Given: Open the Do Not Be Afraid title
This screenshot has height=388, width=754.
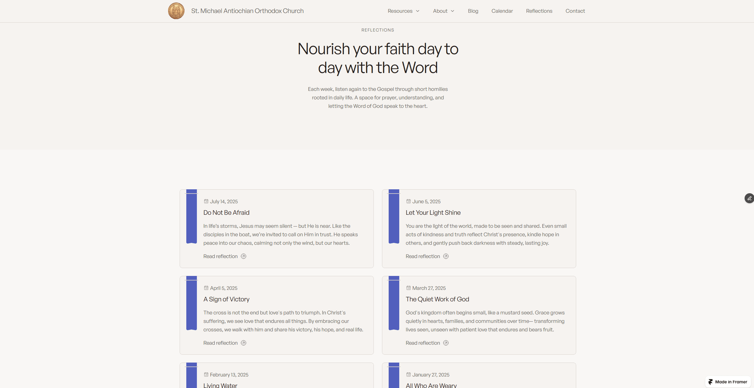Looking at the screenshot, I should coord(226,213).
